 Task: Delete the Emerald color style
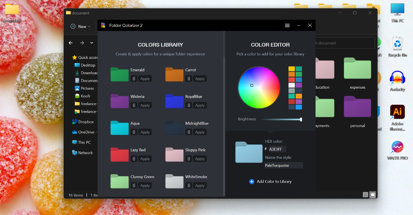(134, 79)
